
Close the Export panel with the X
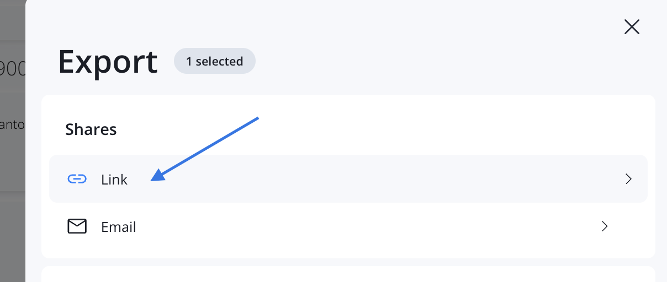pos(631,27)
